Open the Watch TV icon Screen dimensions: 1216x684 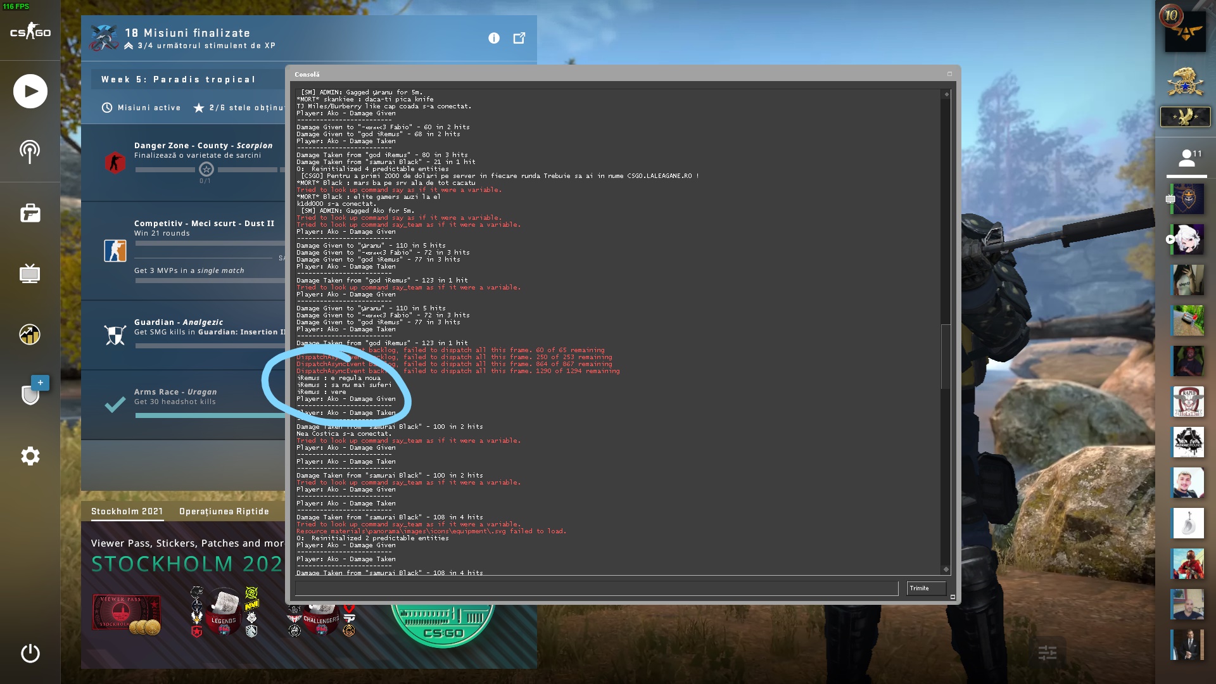[x=30, y=274]
